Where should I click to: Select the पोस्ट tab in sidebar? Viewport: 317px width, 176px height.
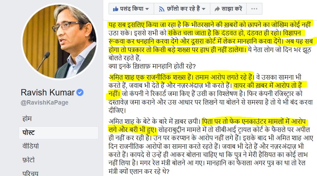[x=58, y=133]
